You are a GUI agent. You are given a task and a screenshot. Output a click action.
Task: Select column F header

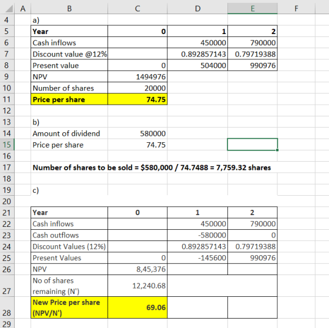tap(296, 9)
